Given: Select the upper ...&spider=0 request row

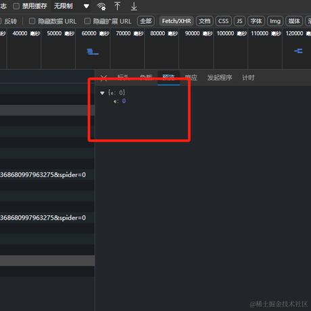Looking at the screenshot, I should pyautogui.click(x=47, y=175).
